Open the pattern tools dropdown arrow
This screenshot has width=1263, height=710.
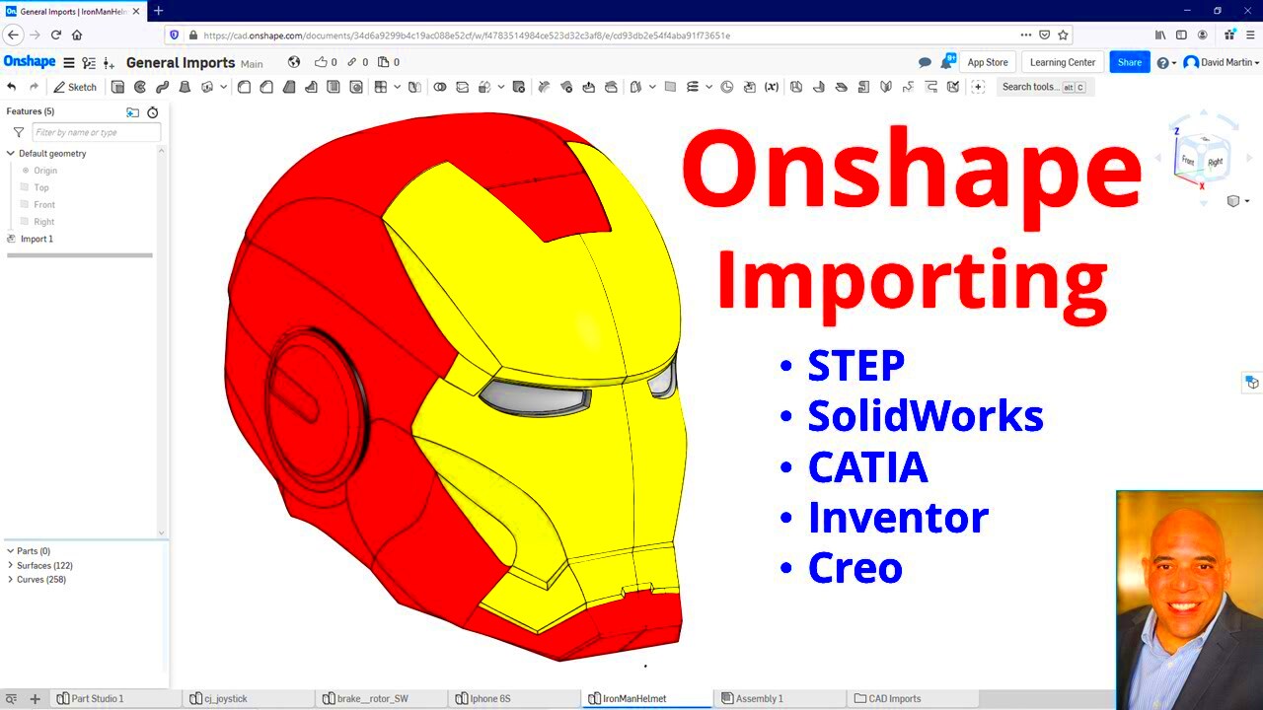(x=398, y=87)
